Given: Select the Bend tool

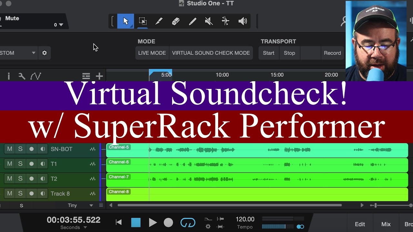Looking at the screenshot, I should pyautogui.click(x=226, y=21).
